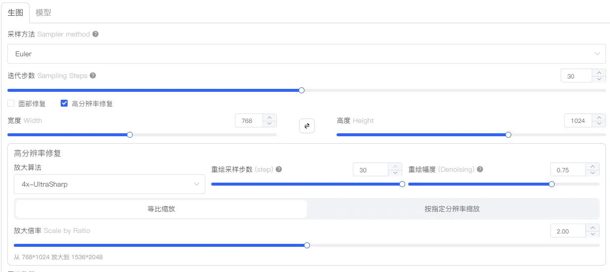Click the text 从 768*1024 放大到 1536*2048

58,257
